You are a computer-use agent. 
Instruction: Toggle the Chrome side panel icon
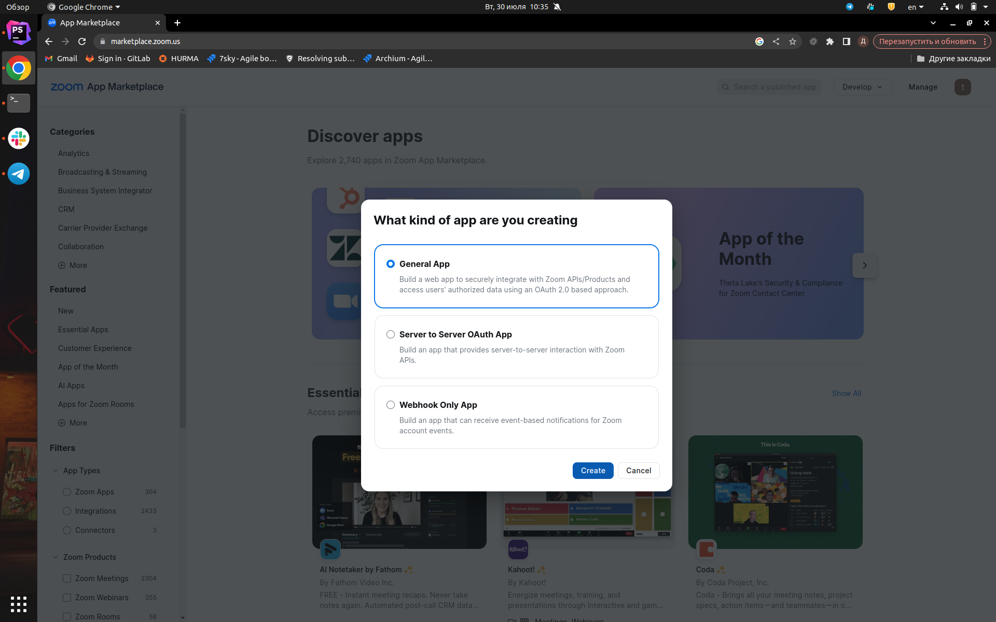click(x=847, y=41)
